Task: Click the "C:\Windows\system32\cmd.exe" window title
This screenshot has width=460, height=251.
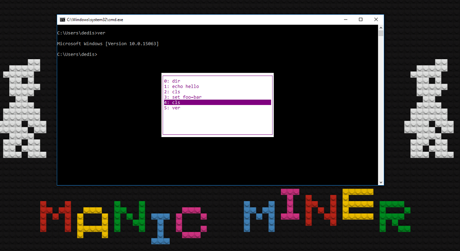Action: pos(95,20)
